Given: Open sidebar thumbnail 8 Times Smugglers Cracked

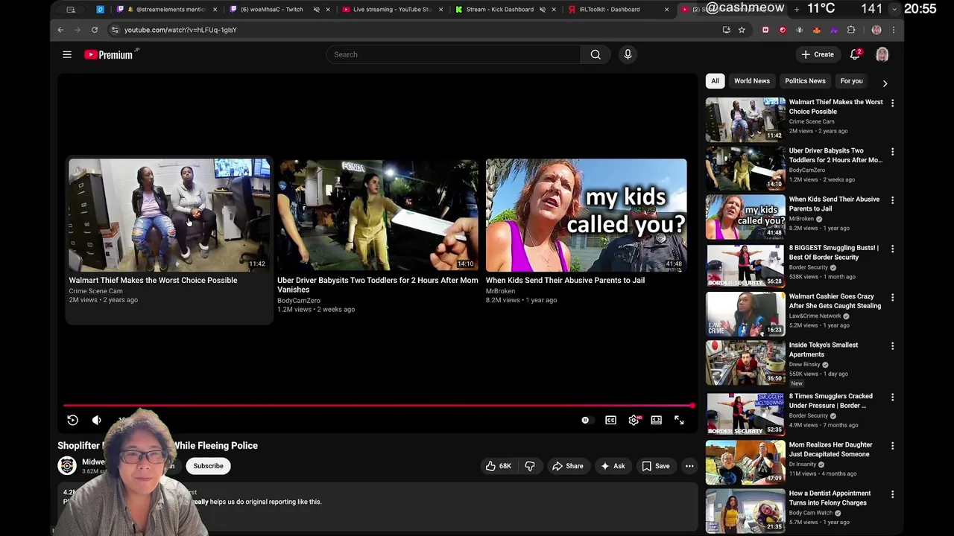Looking at the screenshot, I should pyautogui.click(x=745, y=413).
